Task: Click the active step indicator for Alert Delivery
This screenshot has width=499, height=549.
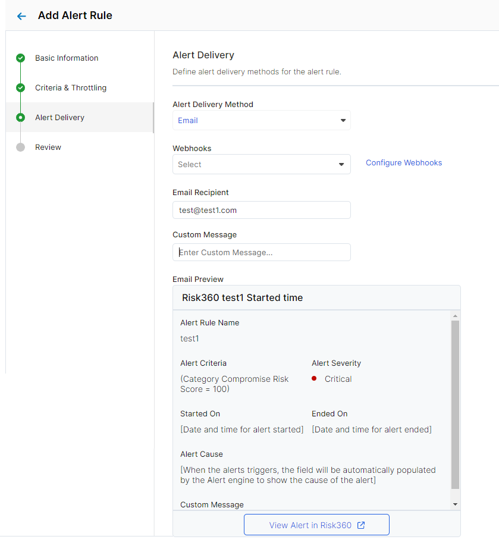Action: tap(21, 117)
